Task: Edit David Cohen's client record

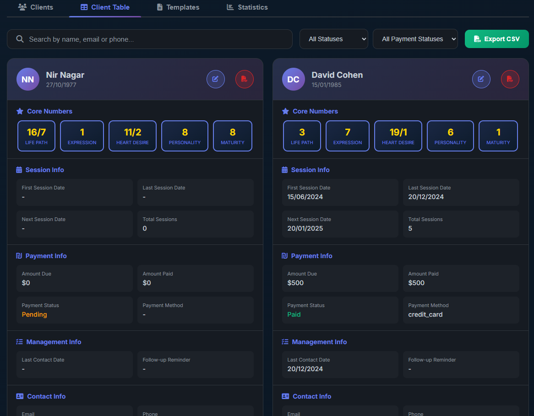Action: tap(481, 79)
